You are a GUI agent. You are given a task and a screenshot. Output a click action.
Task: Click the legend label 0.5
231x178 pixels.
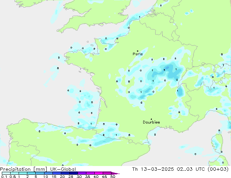coord(12,177)
